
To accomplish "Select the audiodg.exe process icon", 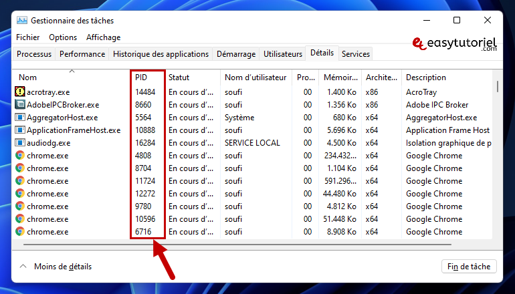I will [x=20, y=142].
